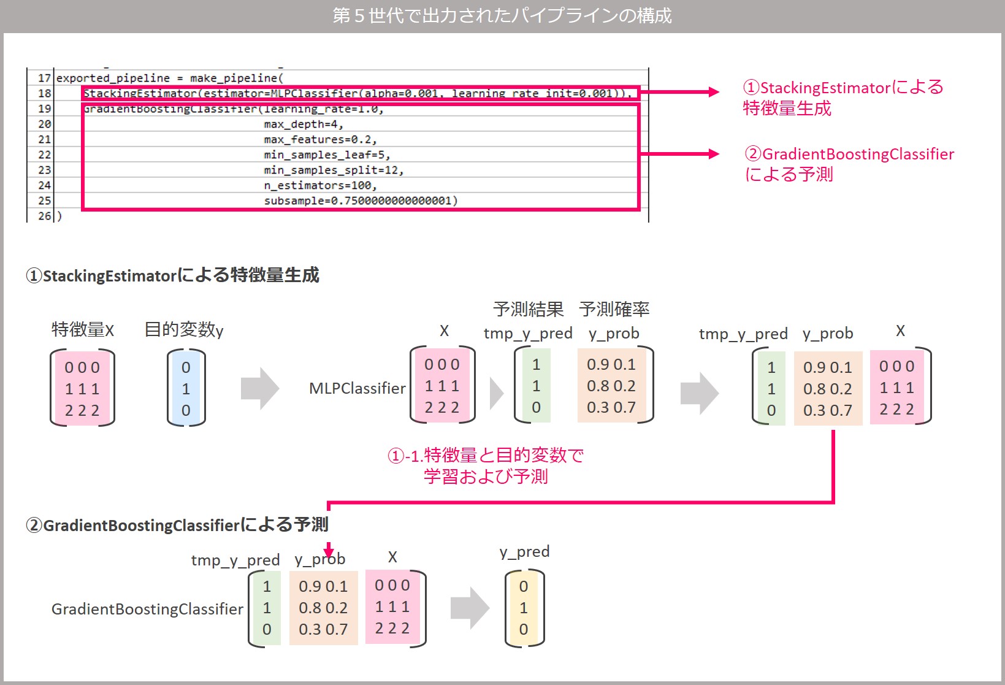The image size is (1005, 685).
Task: Click the heading ②GradientBoostingClassifierによる予測
Action: (177, 525)
